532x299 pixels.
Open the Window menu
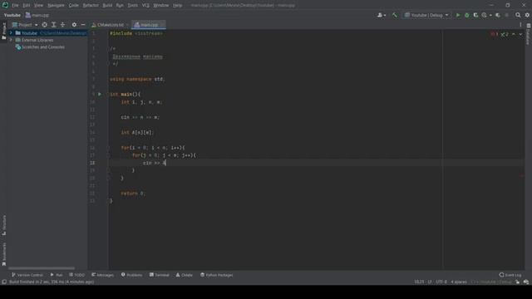click(161, 6)
